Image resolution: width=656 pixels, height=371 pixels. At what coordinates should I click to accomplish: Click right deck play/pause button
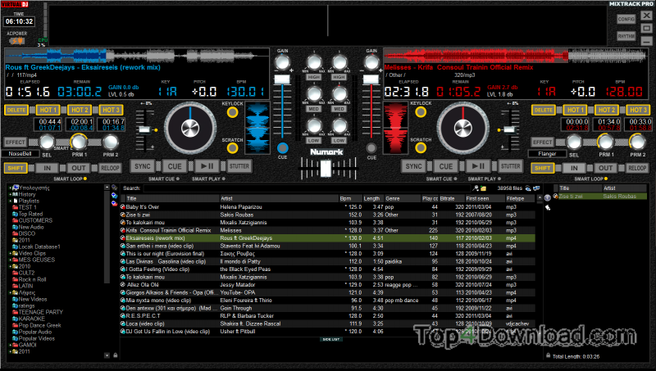tap(478, 166)
